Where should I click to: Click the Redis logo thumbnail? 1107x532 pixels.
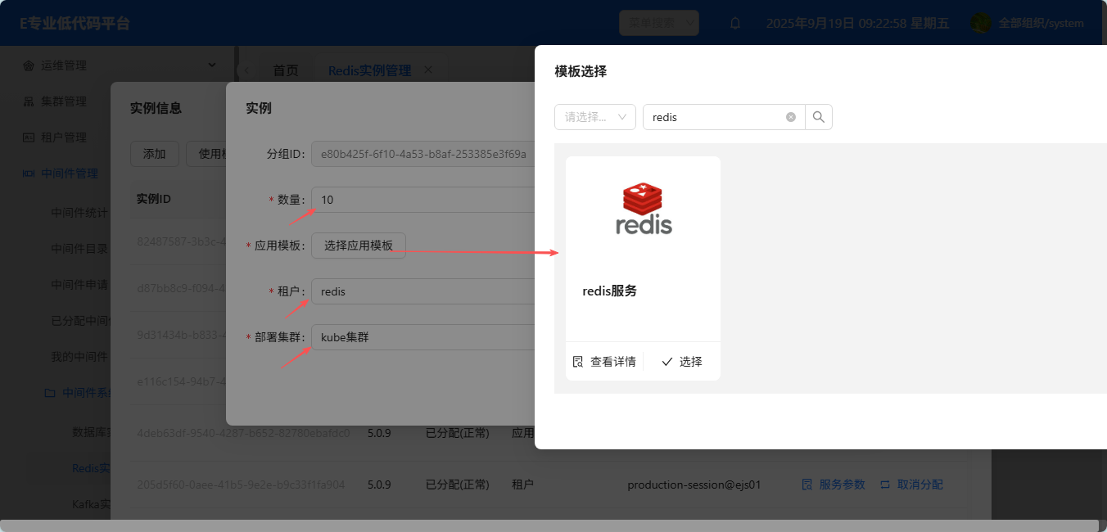click(x=643, y=210)
